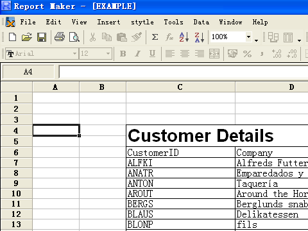Click the Increase Decimal icon
This screenshot has width=308, height=231.
point(277,53)
